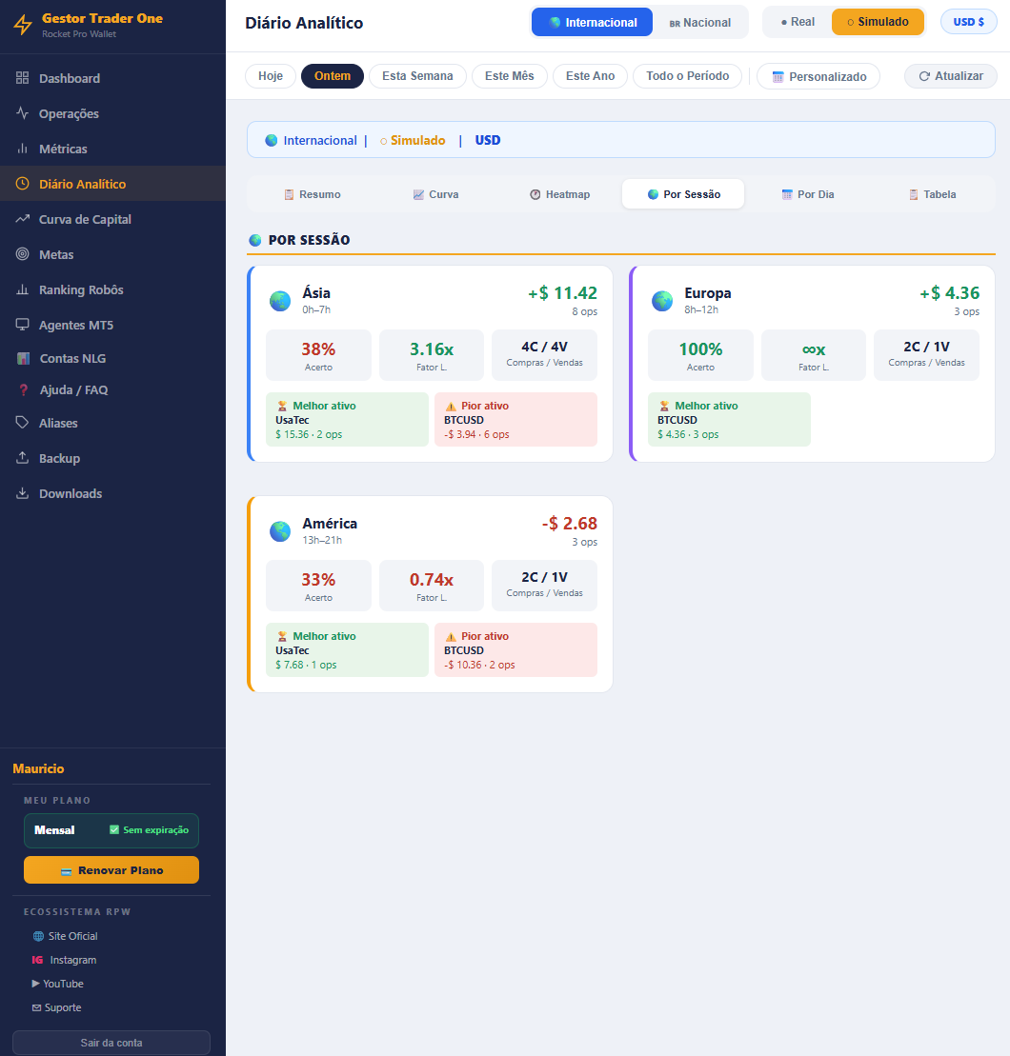The image size is (1010, 1056).
Task: Select the Esta Semana period filter
Action: coord(417,76)
